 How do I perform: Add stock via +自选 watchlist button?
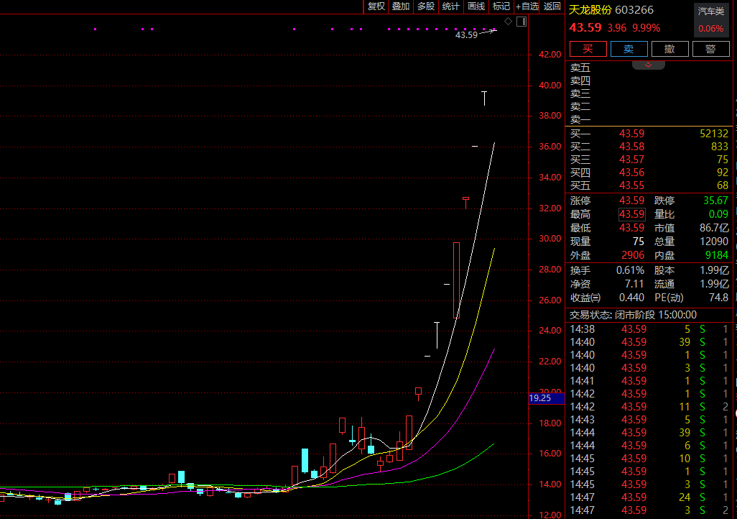coord(527,6)
